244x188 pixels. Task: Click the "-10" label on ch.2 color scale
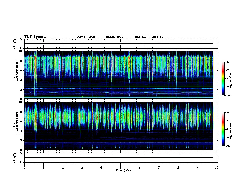[228, 146]
